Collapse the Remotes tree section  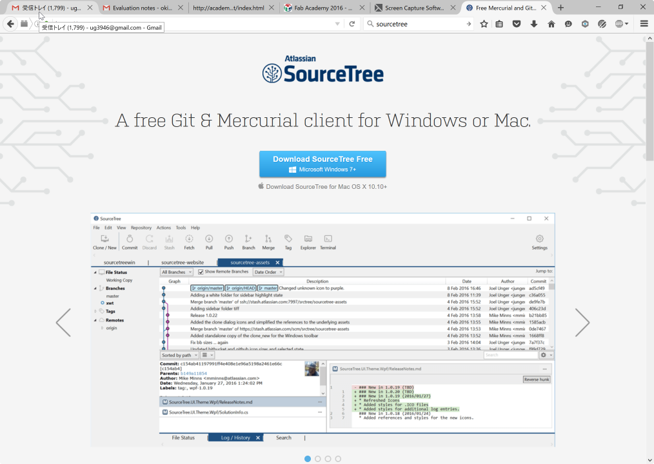point(95,320)
